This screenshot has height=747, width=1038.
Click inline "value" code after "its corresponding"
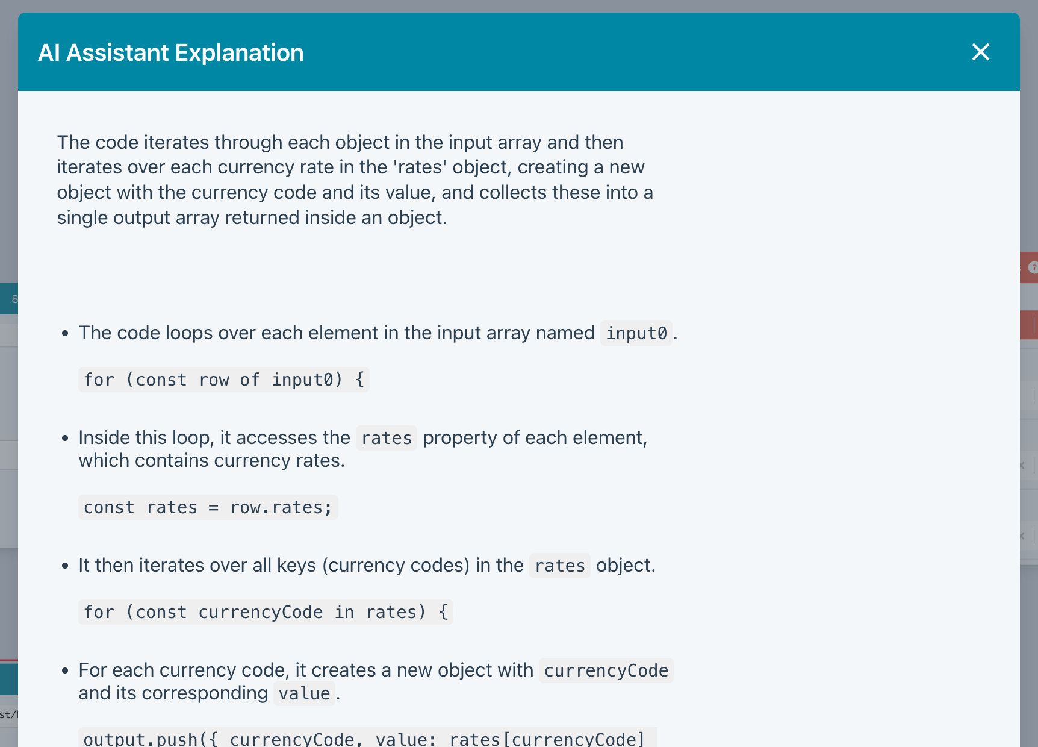[304, 694]
